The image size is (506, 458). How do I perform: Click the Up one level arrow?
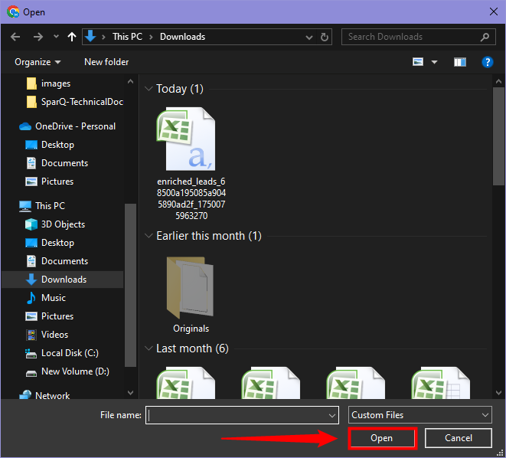tap(72, 37)
